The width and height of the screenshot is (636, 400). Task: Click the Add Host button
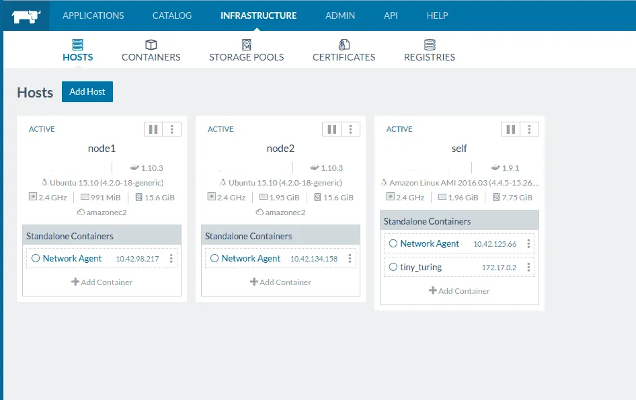click(87, 91)
